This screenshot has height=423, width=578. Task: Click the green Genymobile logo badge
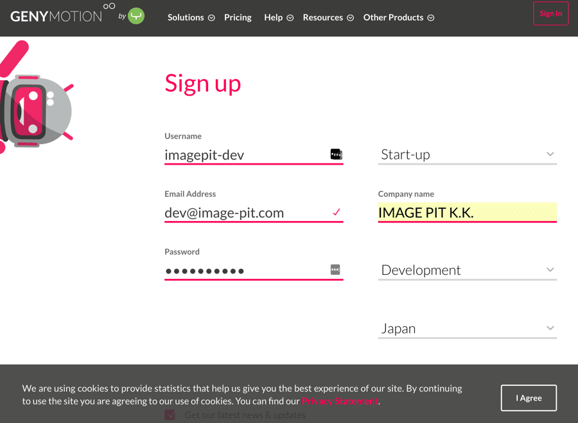pyautogui.click(x=136, y=16)
